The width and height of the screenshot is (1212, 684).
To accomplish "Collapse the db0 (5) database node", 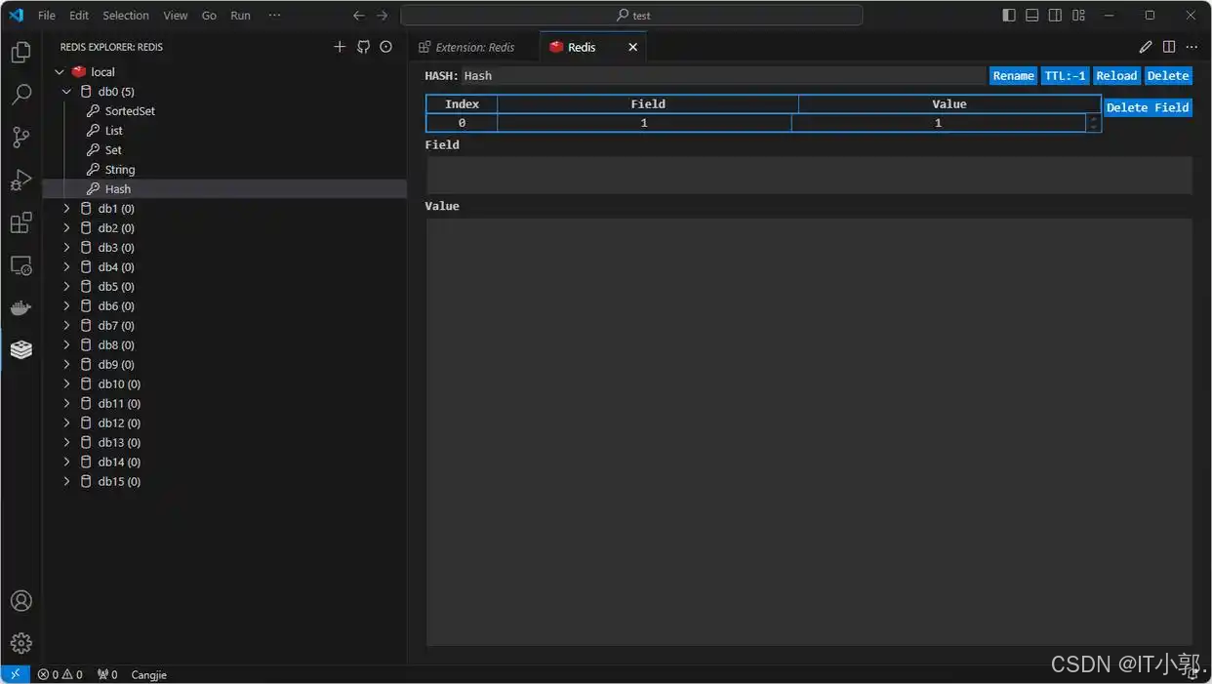I will [67, 92].
